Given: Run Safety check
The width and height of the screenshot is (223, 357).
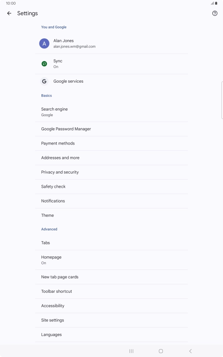Looking at the screenshot, I should click(112, 186).
